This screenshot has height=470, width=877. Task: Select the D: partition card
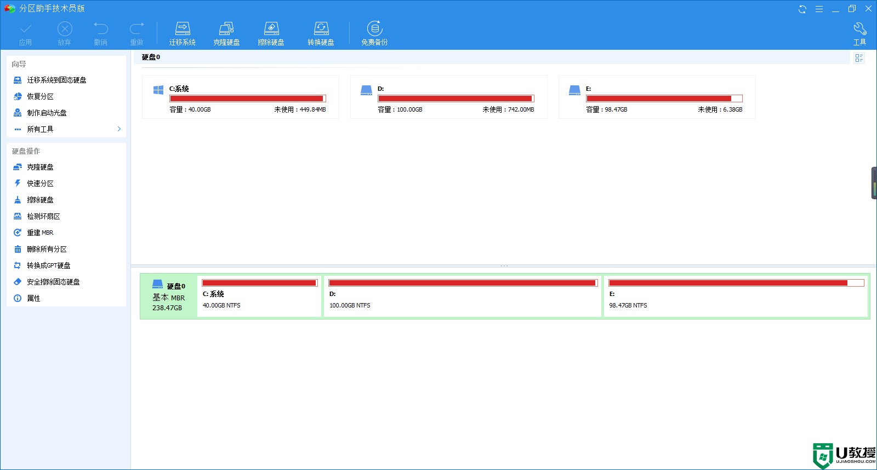coord(449,97)
